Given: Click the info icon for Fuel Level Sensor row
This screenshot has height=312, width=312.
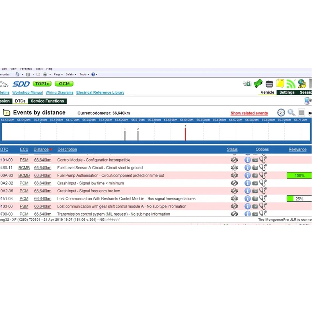Looking at the screenshot, I should (248, 168).
